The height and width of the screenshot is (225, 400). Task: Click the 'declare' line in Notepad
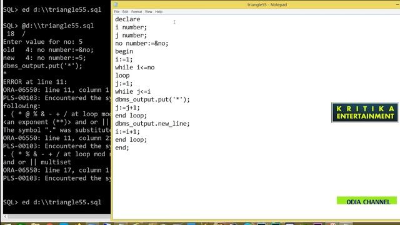tap(127, 19)
